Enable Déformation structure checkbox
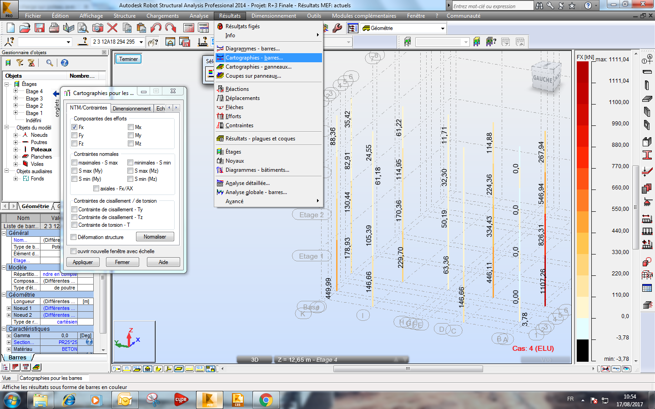The height and width of the screenshot is (409, 655). (73, 237)
